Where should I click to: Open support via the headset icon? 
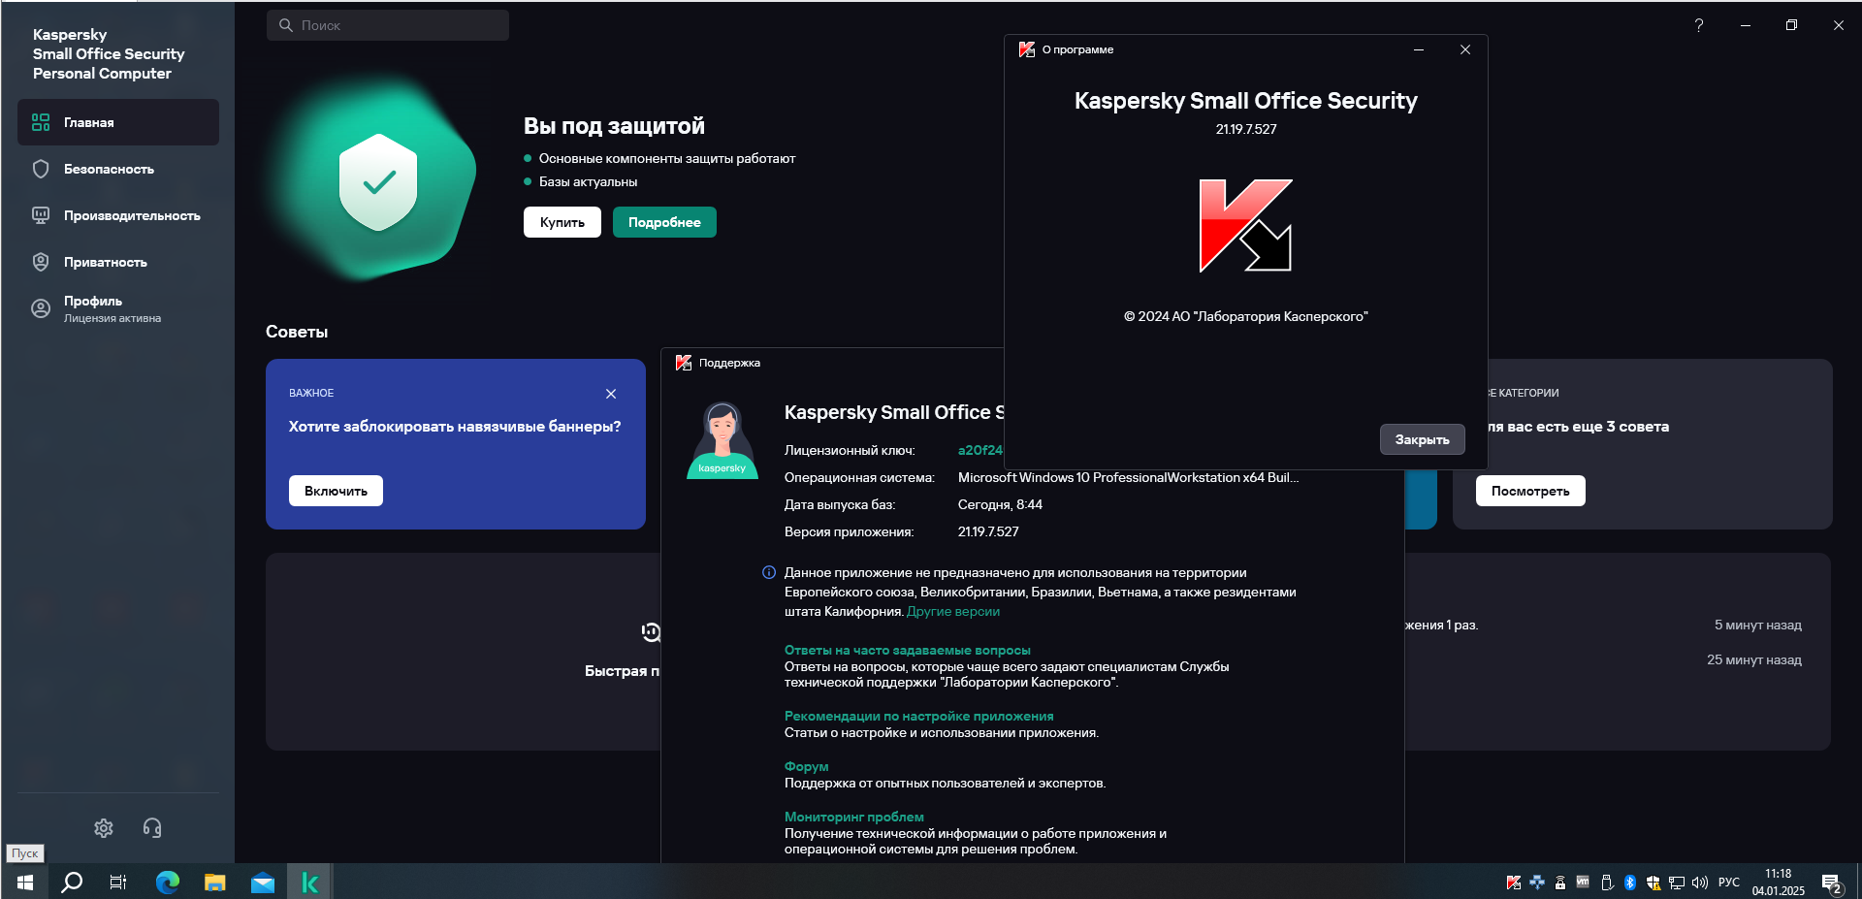point(152,828)
